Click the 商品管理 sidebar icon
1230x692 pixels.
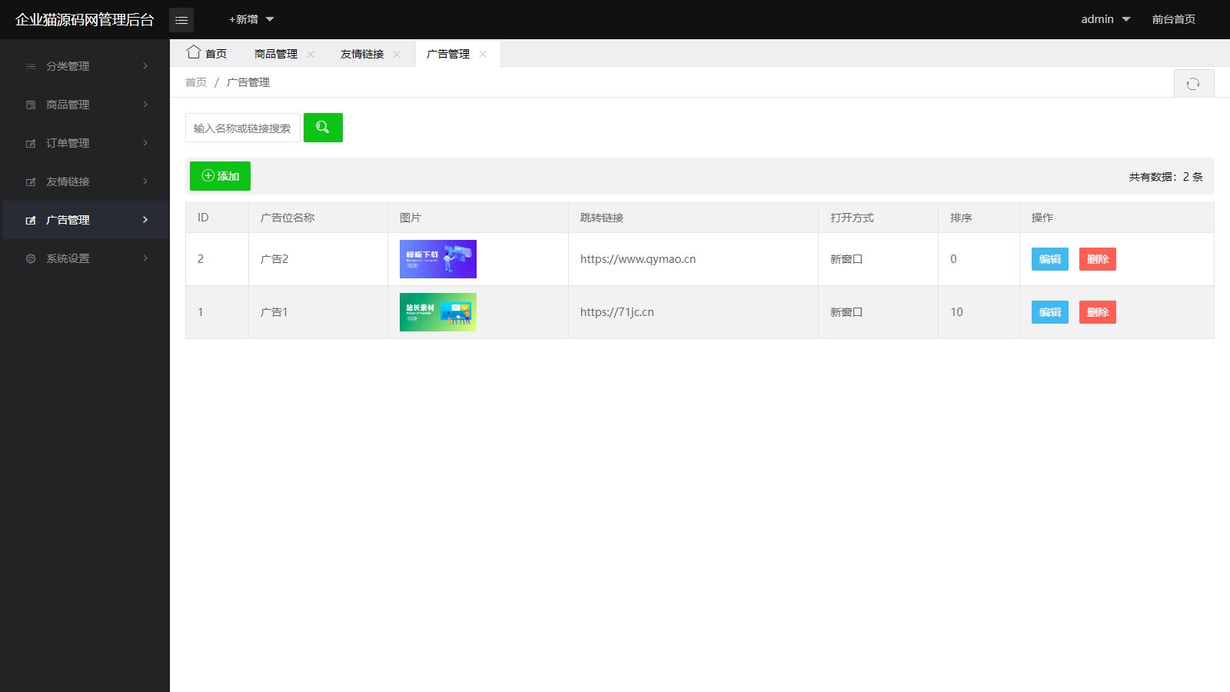click(x=29, y=105)
